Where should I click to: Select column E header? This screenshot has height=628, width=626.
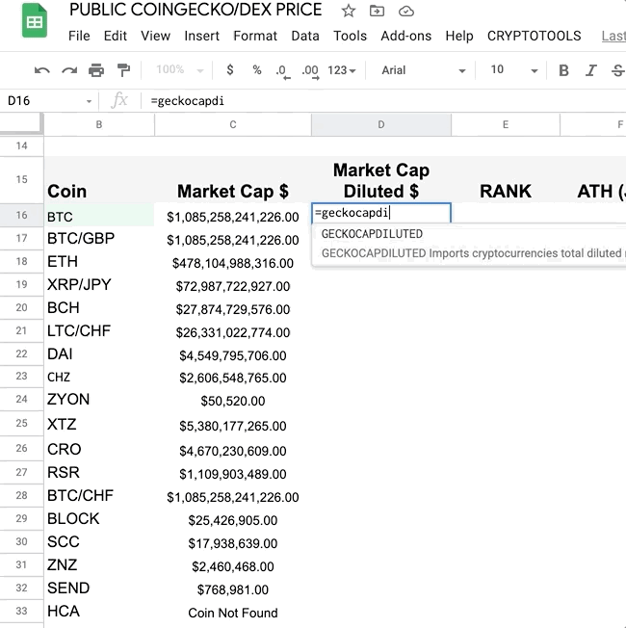point(506,124)
